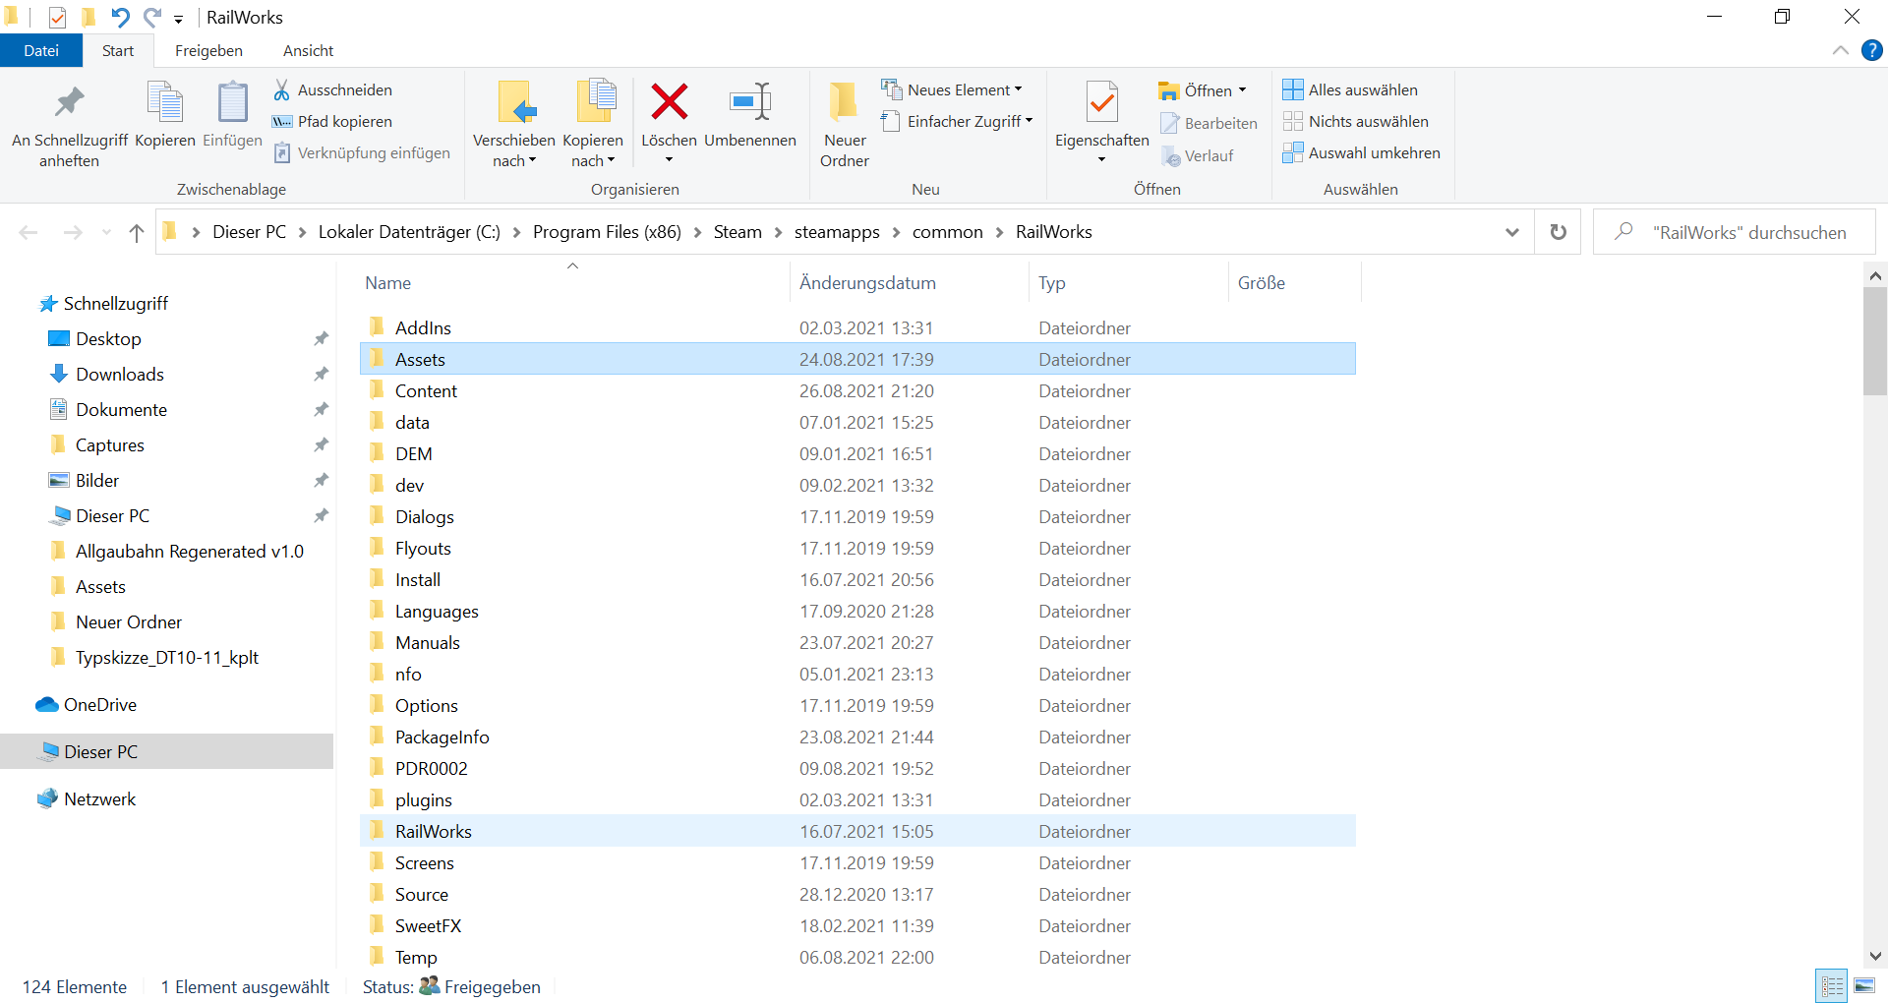1888x1003 pixels.
Task: Open Kopieren nach dropdown
Action: (x=593, y=150)
